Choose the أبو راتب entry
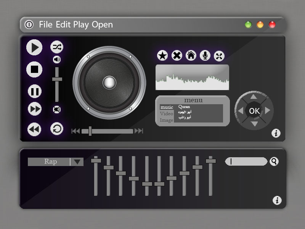 pyautogui.click(x=185, y=117)
